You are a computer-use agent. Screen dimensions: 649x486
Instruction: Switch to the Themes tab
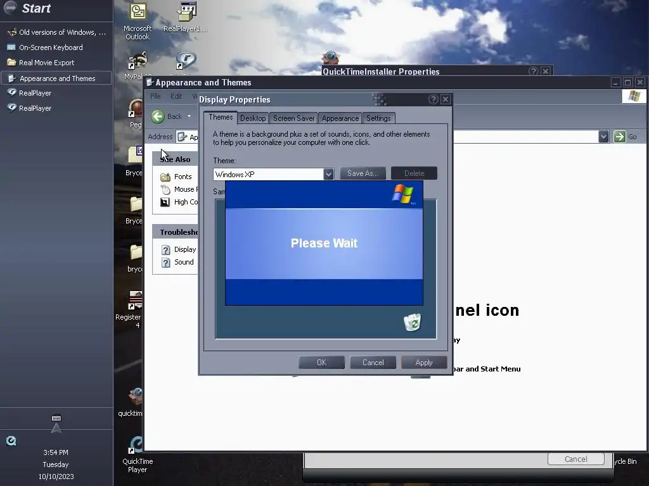tap(221, 117)
